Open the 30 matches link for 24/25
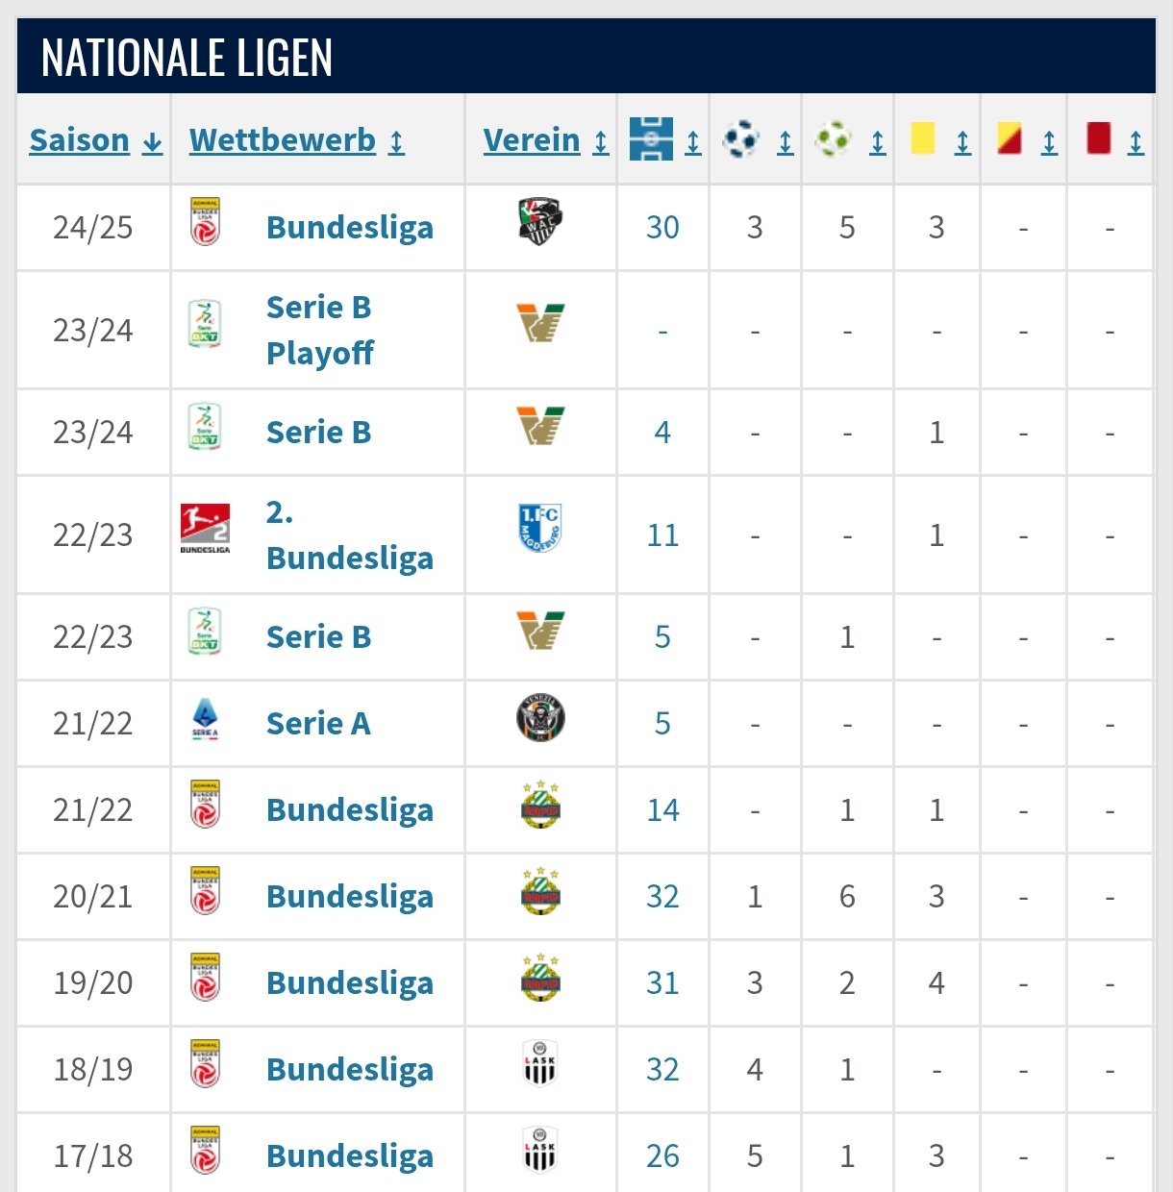Screen dimensions: 1173x1192 662,228
